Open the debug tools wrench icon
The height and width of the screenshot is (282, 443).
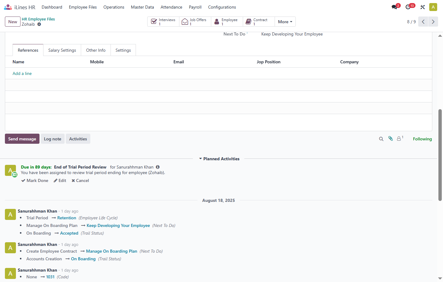(422, 7)
